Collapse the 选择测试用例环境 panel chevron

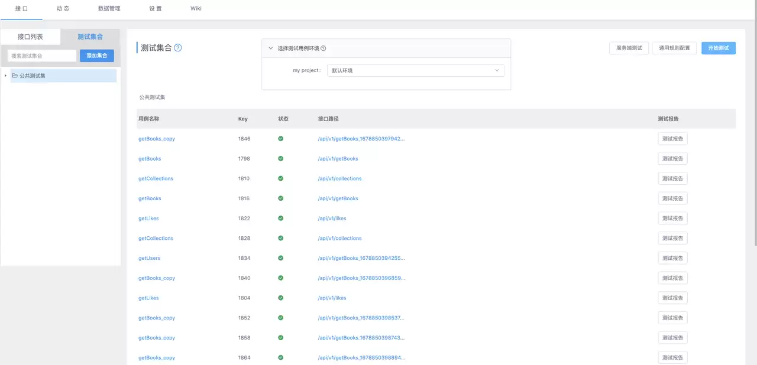(x=271, y=48)
